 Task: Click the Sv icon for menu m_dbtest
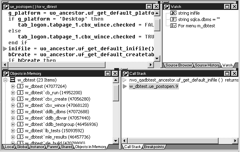173,26
